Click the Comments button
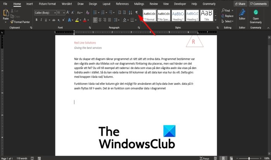The image size is (271, 160). tap(259, 4)
